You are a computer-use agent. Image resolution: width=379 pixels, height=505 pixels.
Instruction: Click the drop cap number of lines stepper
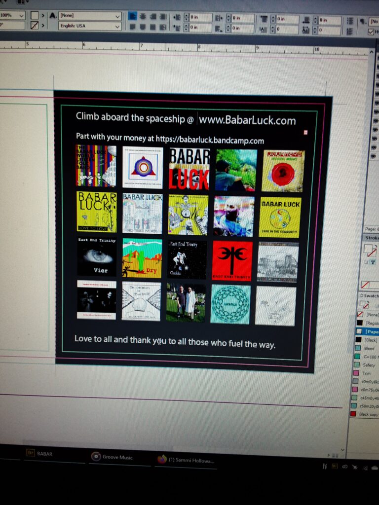272,30
